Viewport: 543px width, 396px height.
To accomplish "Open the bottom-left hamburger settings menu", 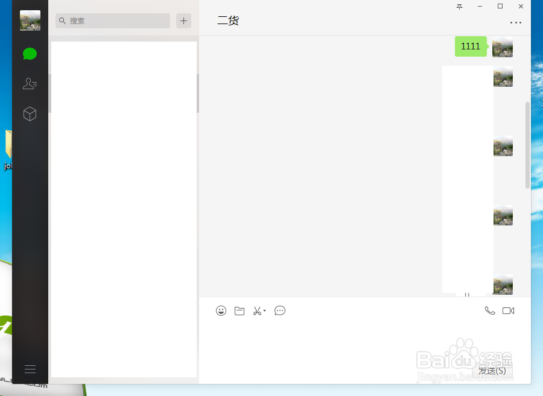I will [30, 369].
